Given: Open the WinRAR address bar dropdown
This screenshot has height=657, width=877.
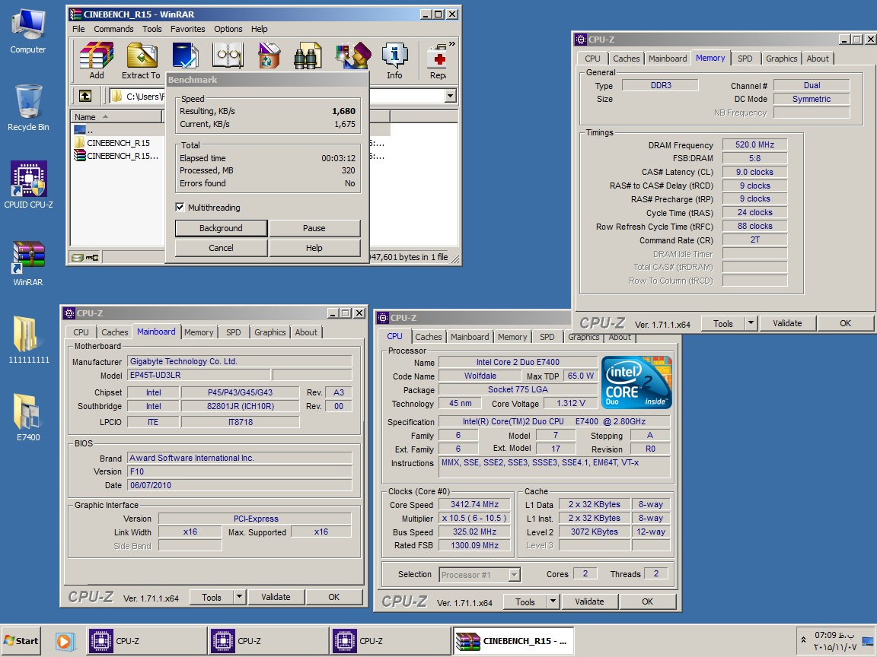Looking at the screenshot, I should coord(450,96).
